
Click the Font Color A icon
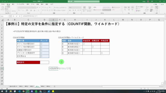pyautogui.click(x=34, y=10)
